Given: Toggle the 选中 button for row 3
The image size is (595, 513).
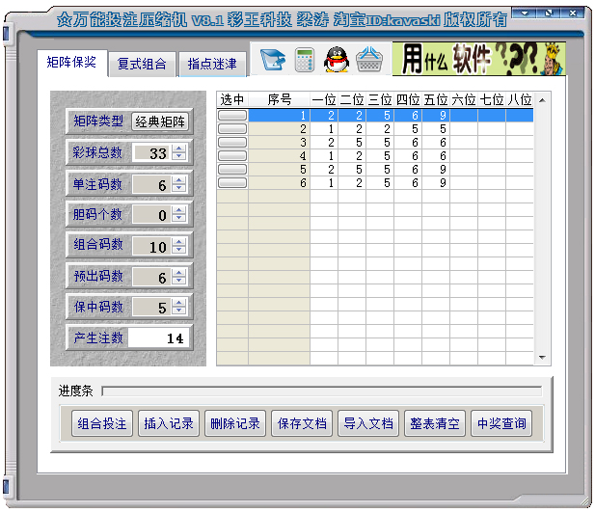Looking at the screenshot, I should click(x=232, y=143).
